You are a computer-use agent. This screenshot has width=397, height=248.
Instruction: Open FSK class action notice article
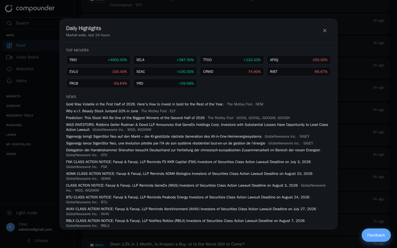[188, 162]
